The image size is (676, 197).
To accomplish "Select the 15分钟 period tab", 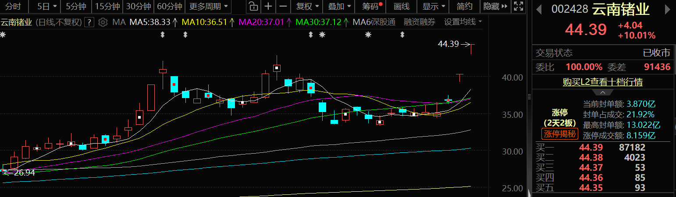I will coord(107,7).
